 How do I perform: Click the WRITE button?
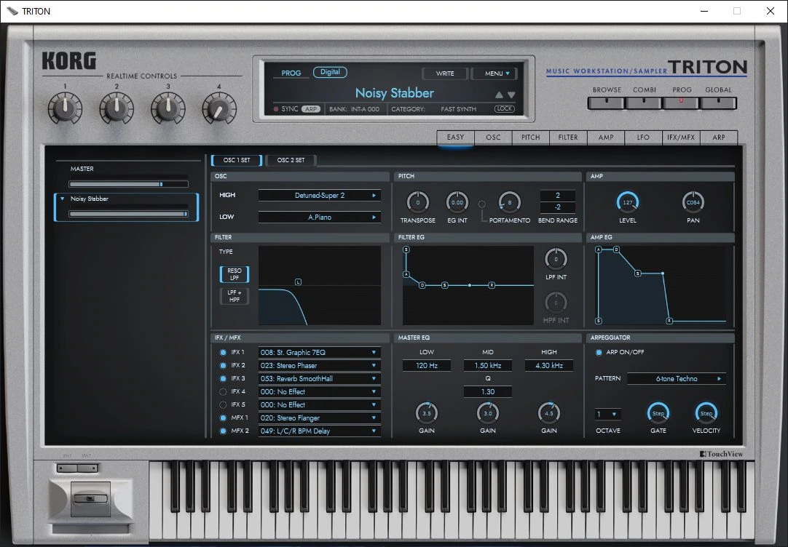(445, 73)
